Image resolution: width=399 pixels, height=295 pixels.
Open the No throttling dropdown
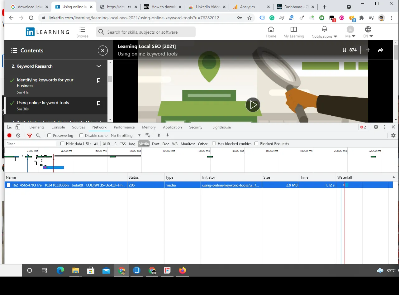pyautogui.click(x=126, y=135)
